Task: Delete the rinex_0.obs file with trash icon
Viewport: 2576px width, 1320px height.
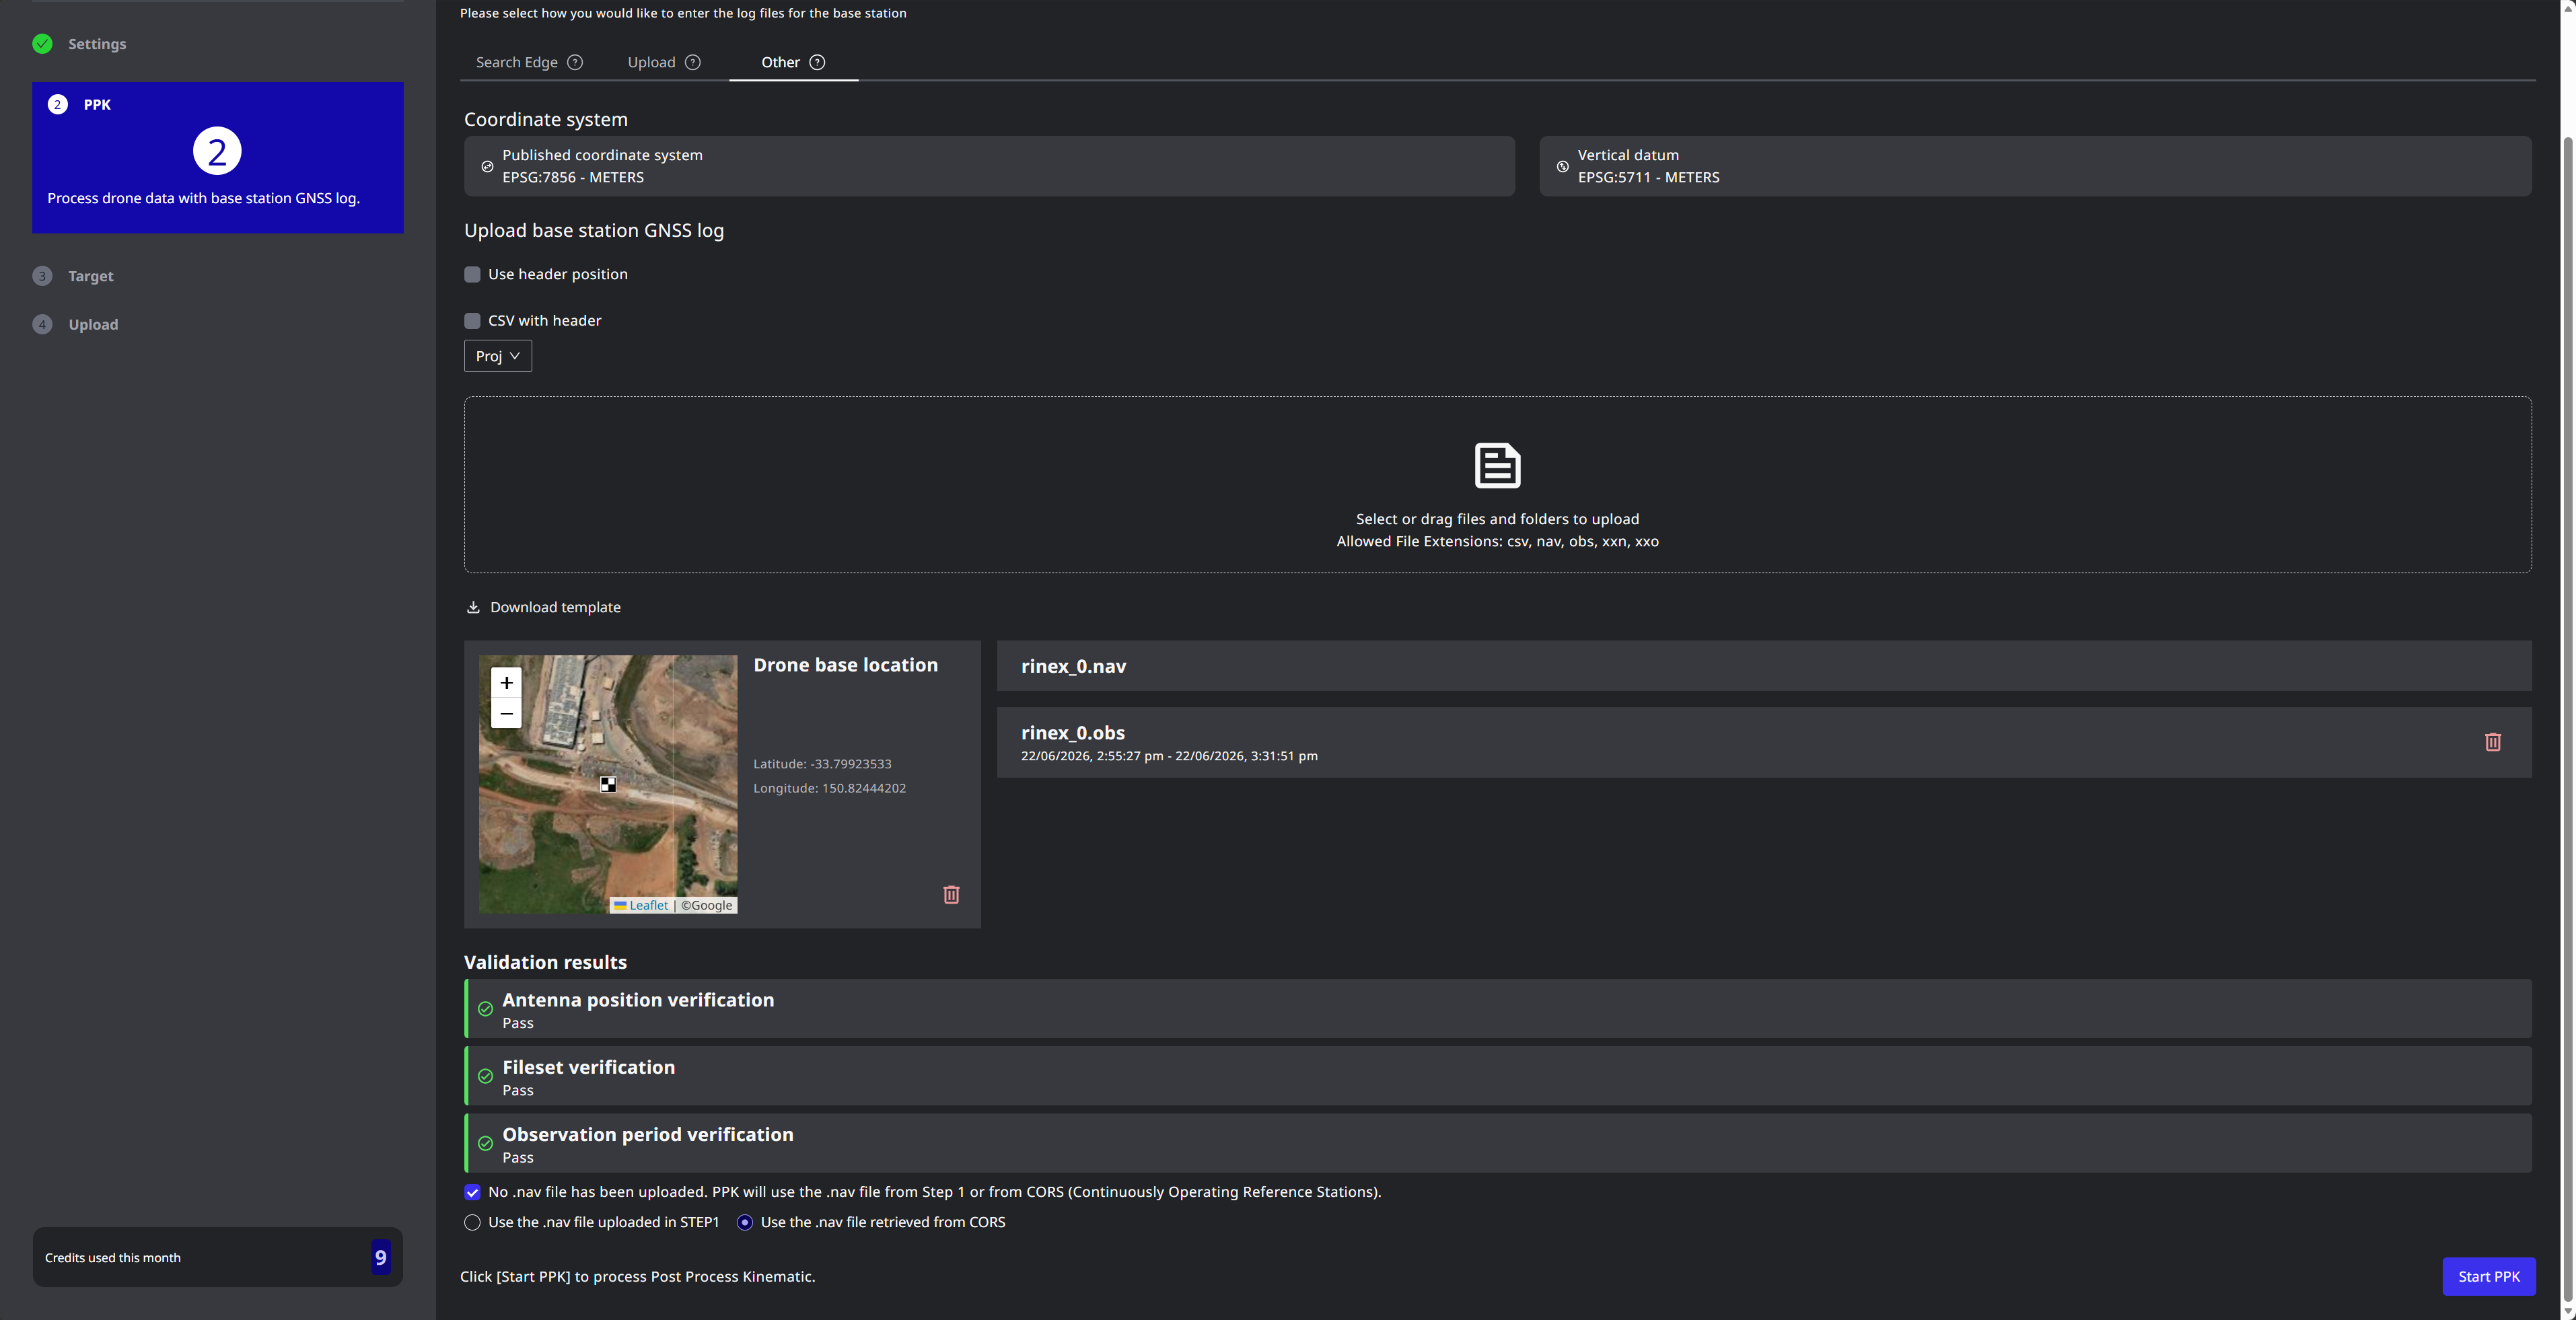Action: coord(2492,742)
